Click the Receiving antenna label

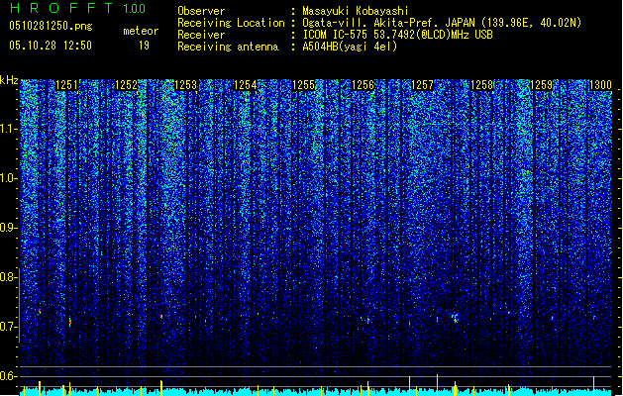228,47
